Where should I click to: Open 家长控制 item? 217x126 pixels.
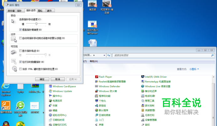click(148, 106)
